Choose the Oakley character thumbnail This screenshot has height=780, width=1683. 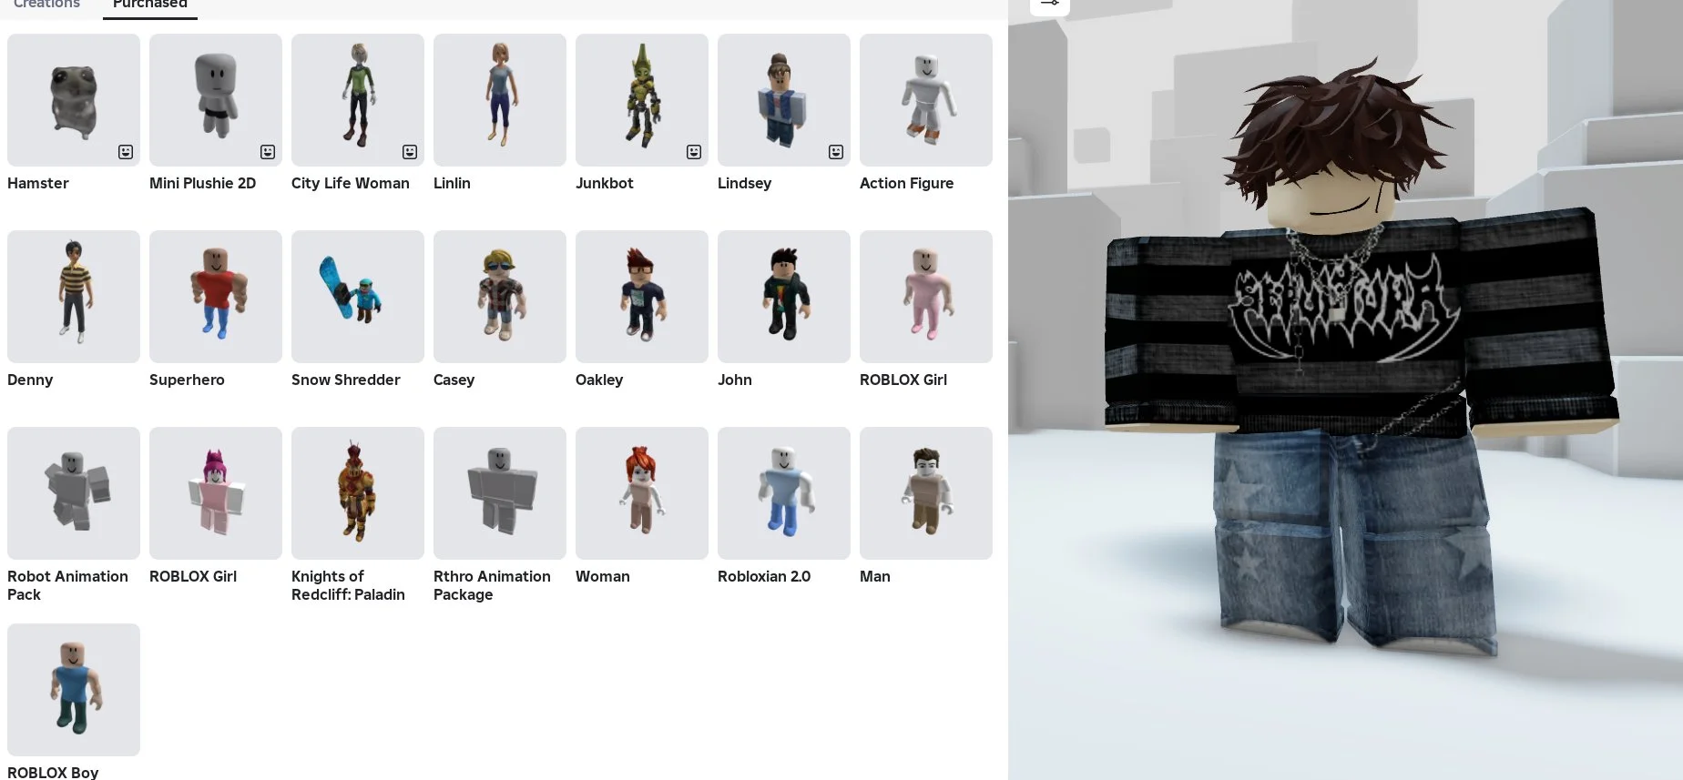coord(641,297)
